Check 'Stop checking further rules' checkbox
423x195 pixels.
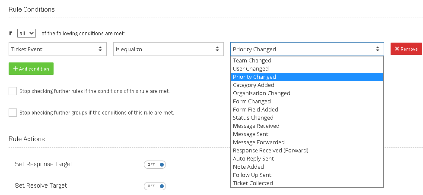(x=13, y=91)
